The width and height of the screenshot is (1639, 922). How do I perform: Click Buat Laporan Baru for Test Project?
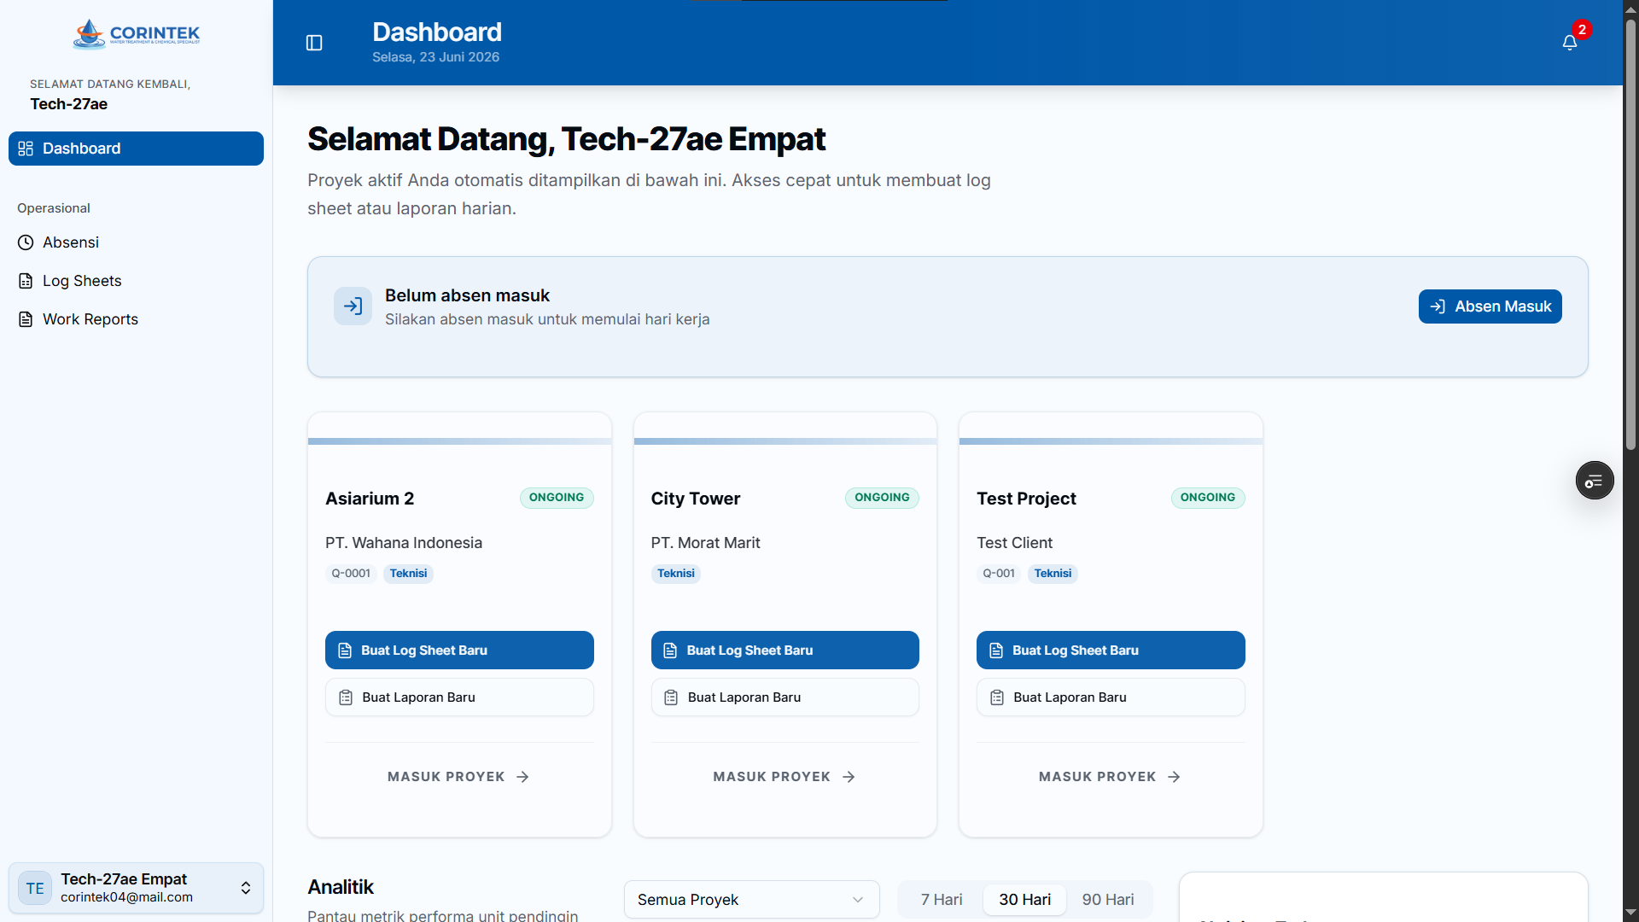(x=1111, y=697)
